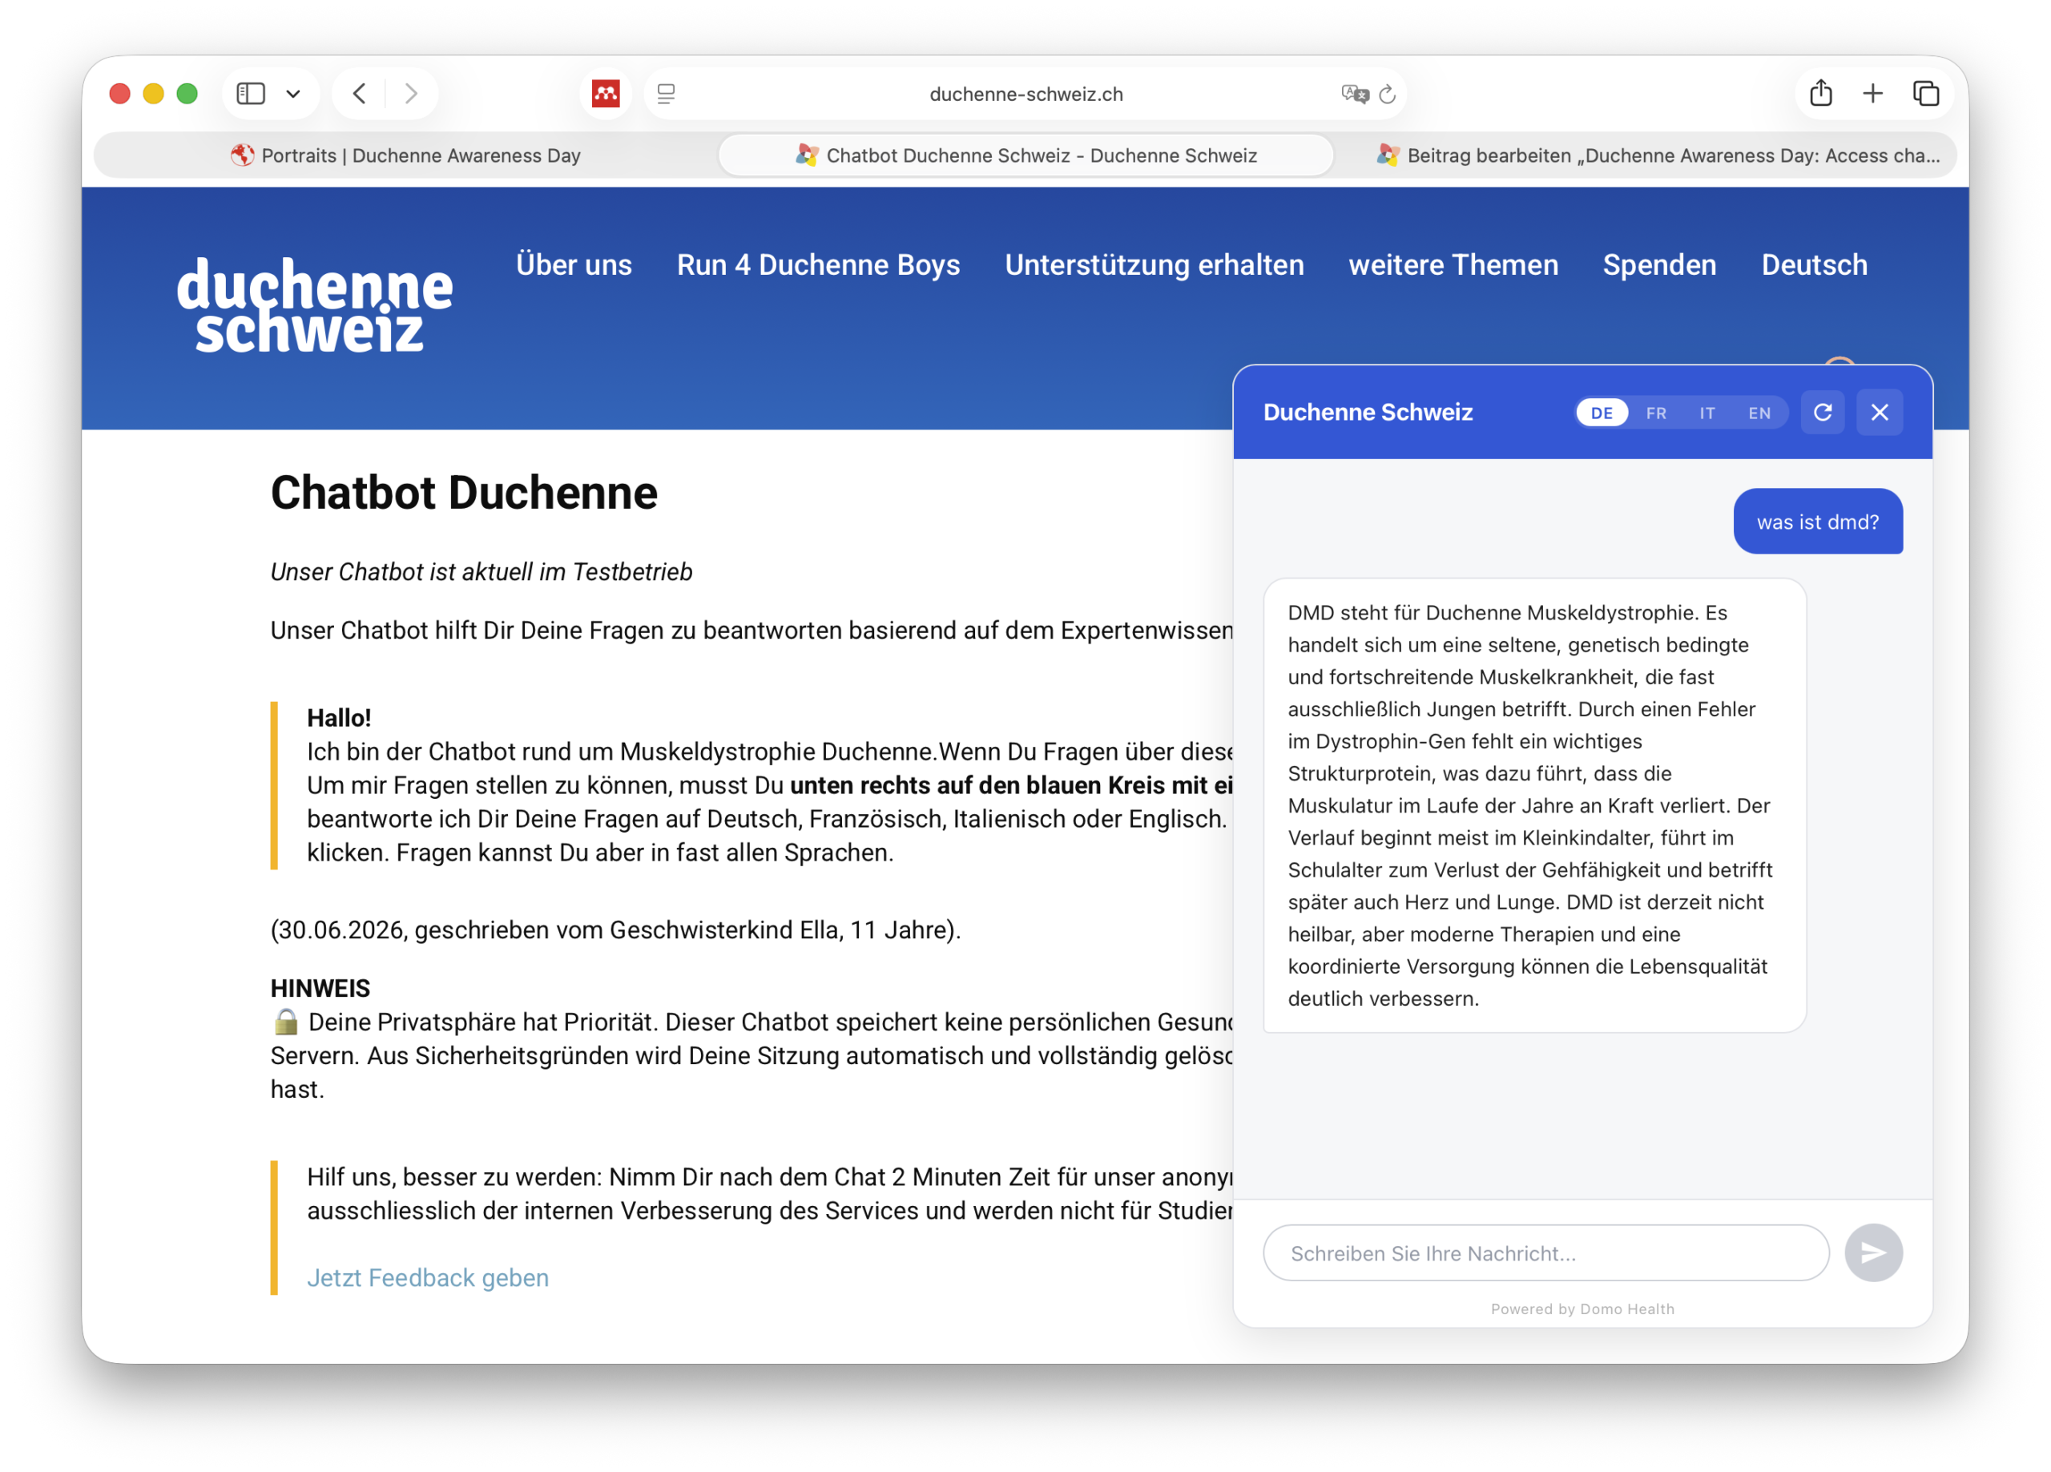Restart the chat with the refresh icon
Viewport: 2051px width, 1472px height.
coord(1822,412)
